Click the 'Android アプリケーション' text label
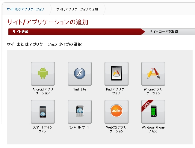 click(43, 91)
